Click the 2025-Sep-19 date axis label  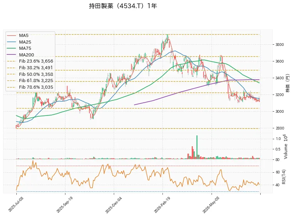64,205
